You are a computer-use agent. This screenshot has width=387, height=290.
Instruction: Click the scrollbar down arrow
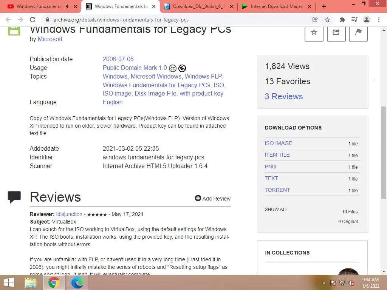pos(384,271)
